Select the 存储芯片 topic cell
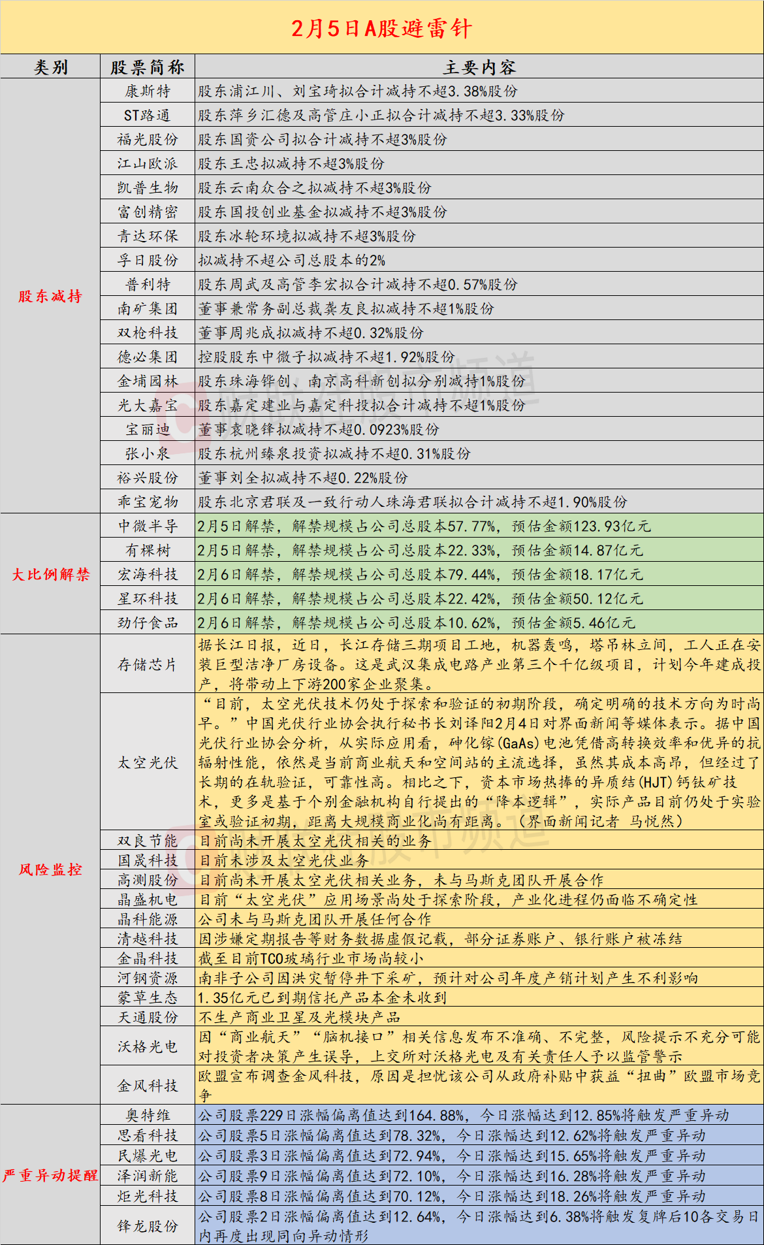 click(148, 664)
